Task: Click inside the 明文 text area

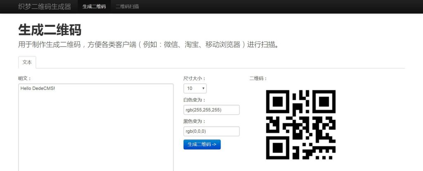Action: click(x=96, y=127)
